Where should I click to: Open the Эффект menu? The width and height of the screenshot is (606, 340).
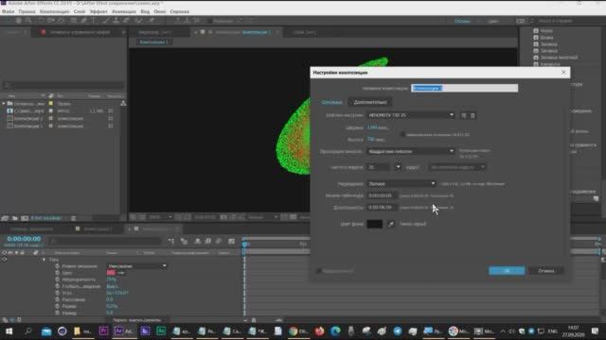coord(98,11)
